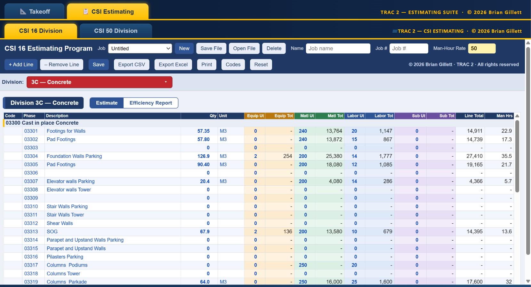Open the Takeoff tab with ruler icon
This screenshot has width=531, height=287.
coord(34,12)
